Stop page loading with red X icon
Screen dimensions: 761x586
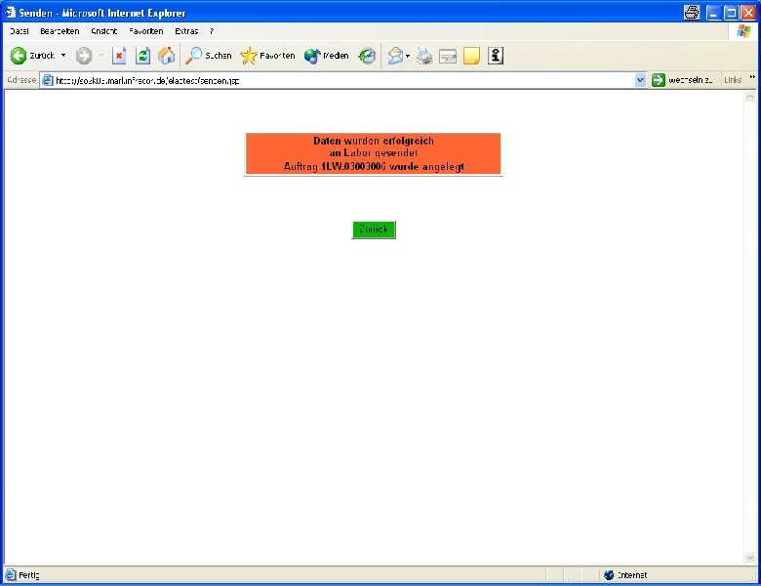pyautogui.click(x=119, y=56)
